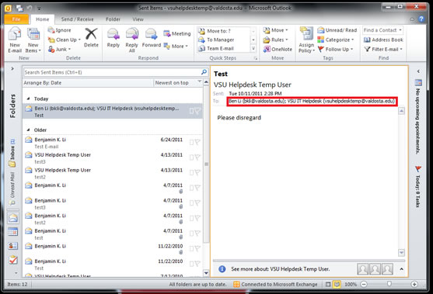
Task: Open the Junk mail options
Action: click(59, 50)
